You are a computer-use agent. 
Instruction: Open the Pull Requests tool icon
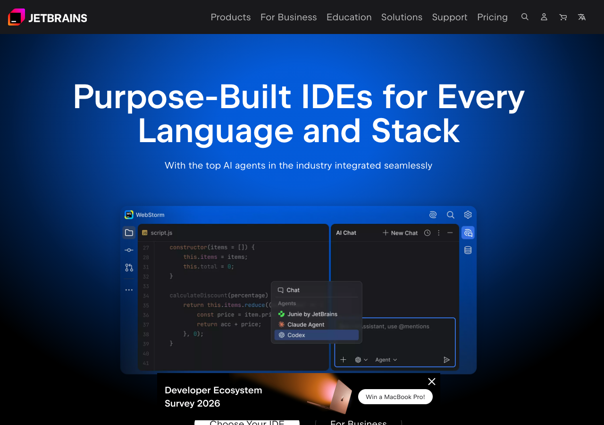(129, 268)
